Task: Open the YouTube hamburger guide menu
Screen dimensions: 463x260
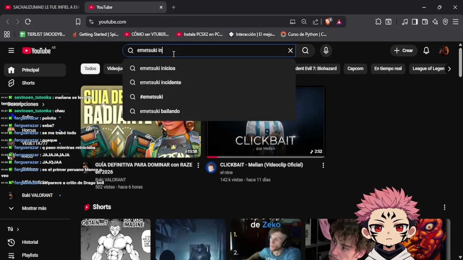Action: point(11,51)
